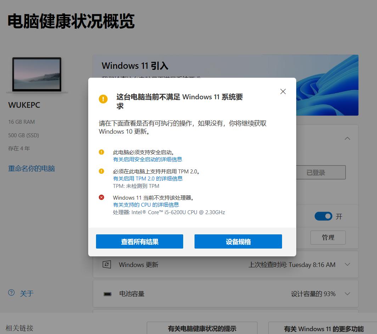The image size is (377, 334).
Task: Click the laptop device thumbnail image
Action: 36,74
